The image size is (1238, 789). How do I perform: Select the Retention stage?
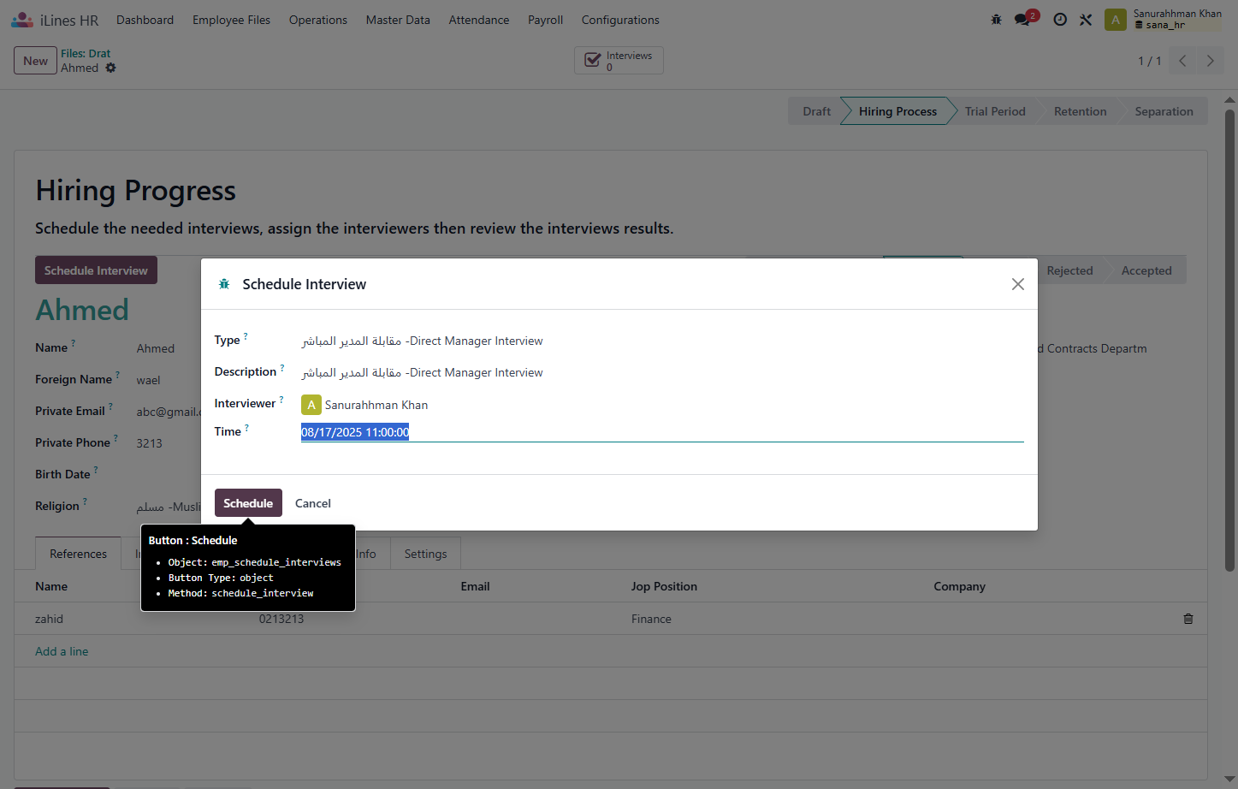point(1080,111)
